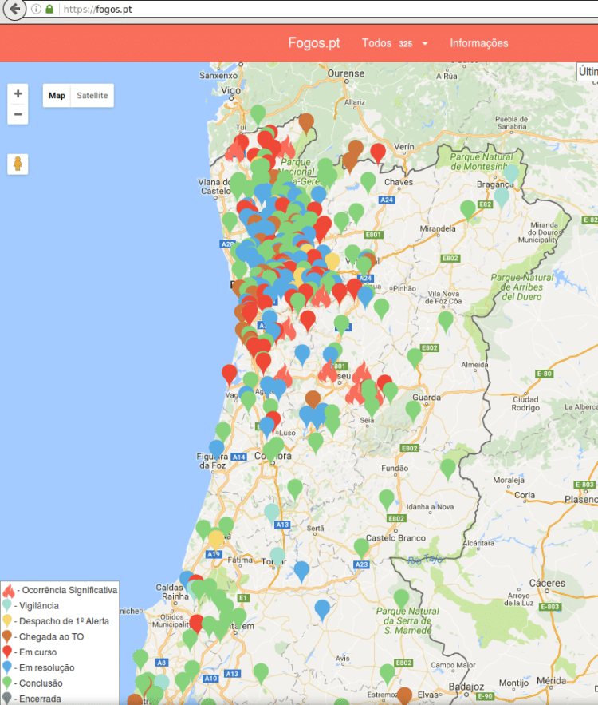The width and height of the screenshot is (598, 705).
Task: Click the Parque Natural de Montesinho label
Action: [x=482, y=161]
